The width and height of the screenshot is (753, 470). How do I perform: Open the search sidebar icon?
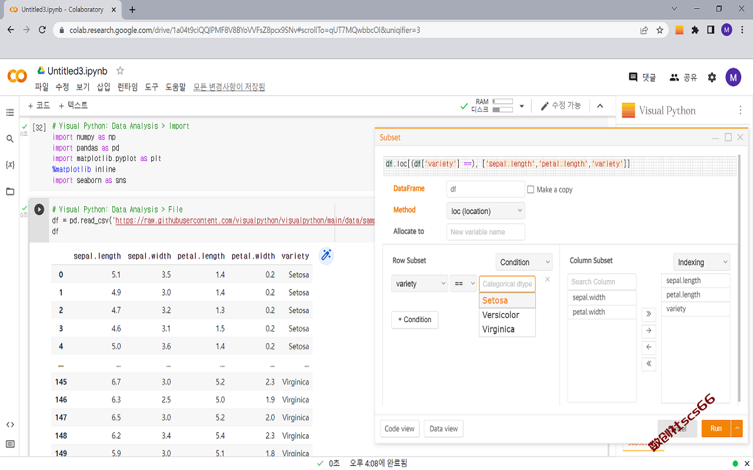tap(10, 139)
